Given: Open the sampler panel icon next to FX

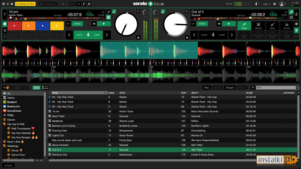Looking at the screenshot, I should [x=84, y=4].
